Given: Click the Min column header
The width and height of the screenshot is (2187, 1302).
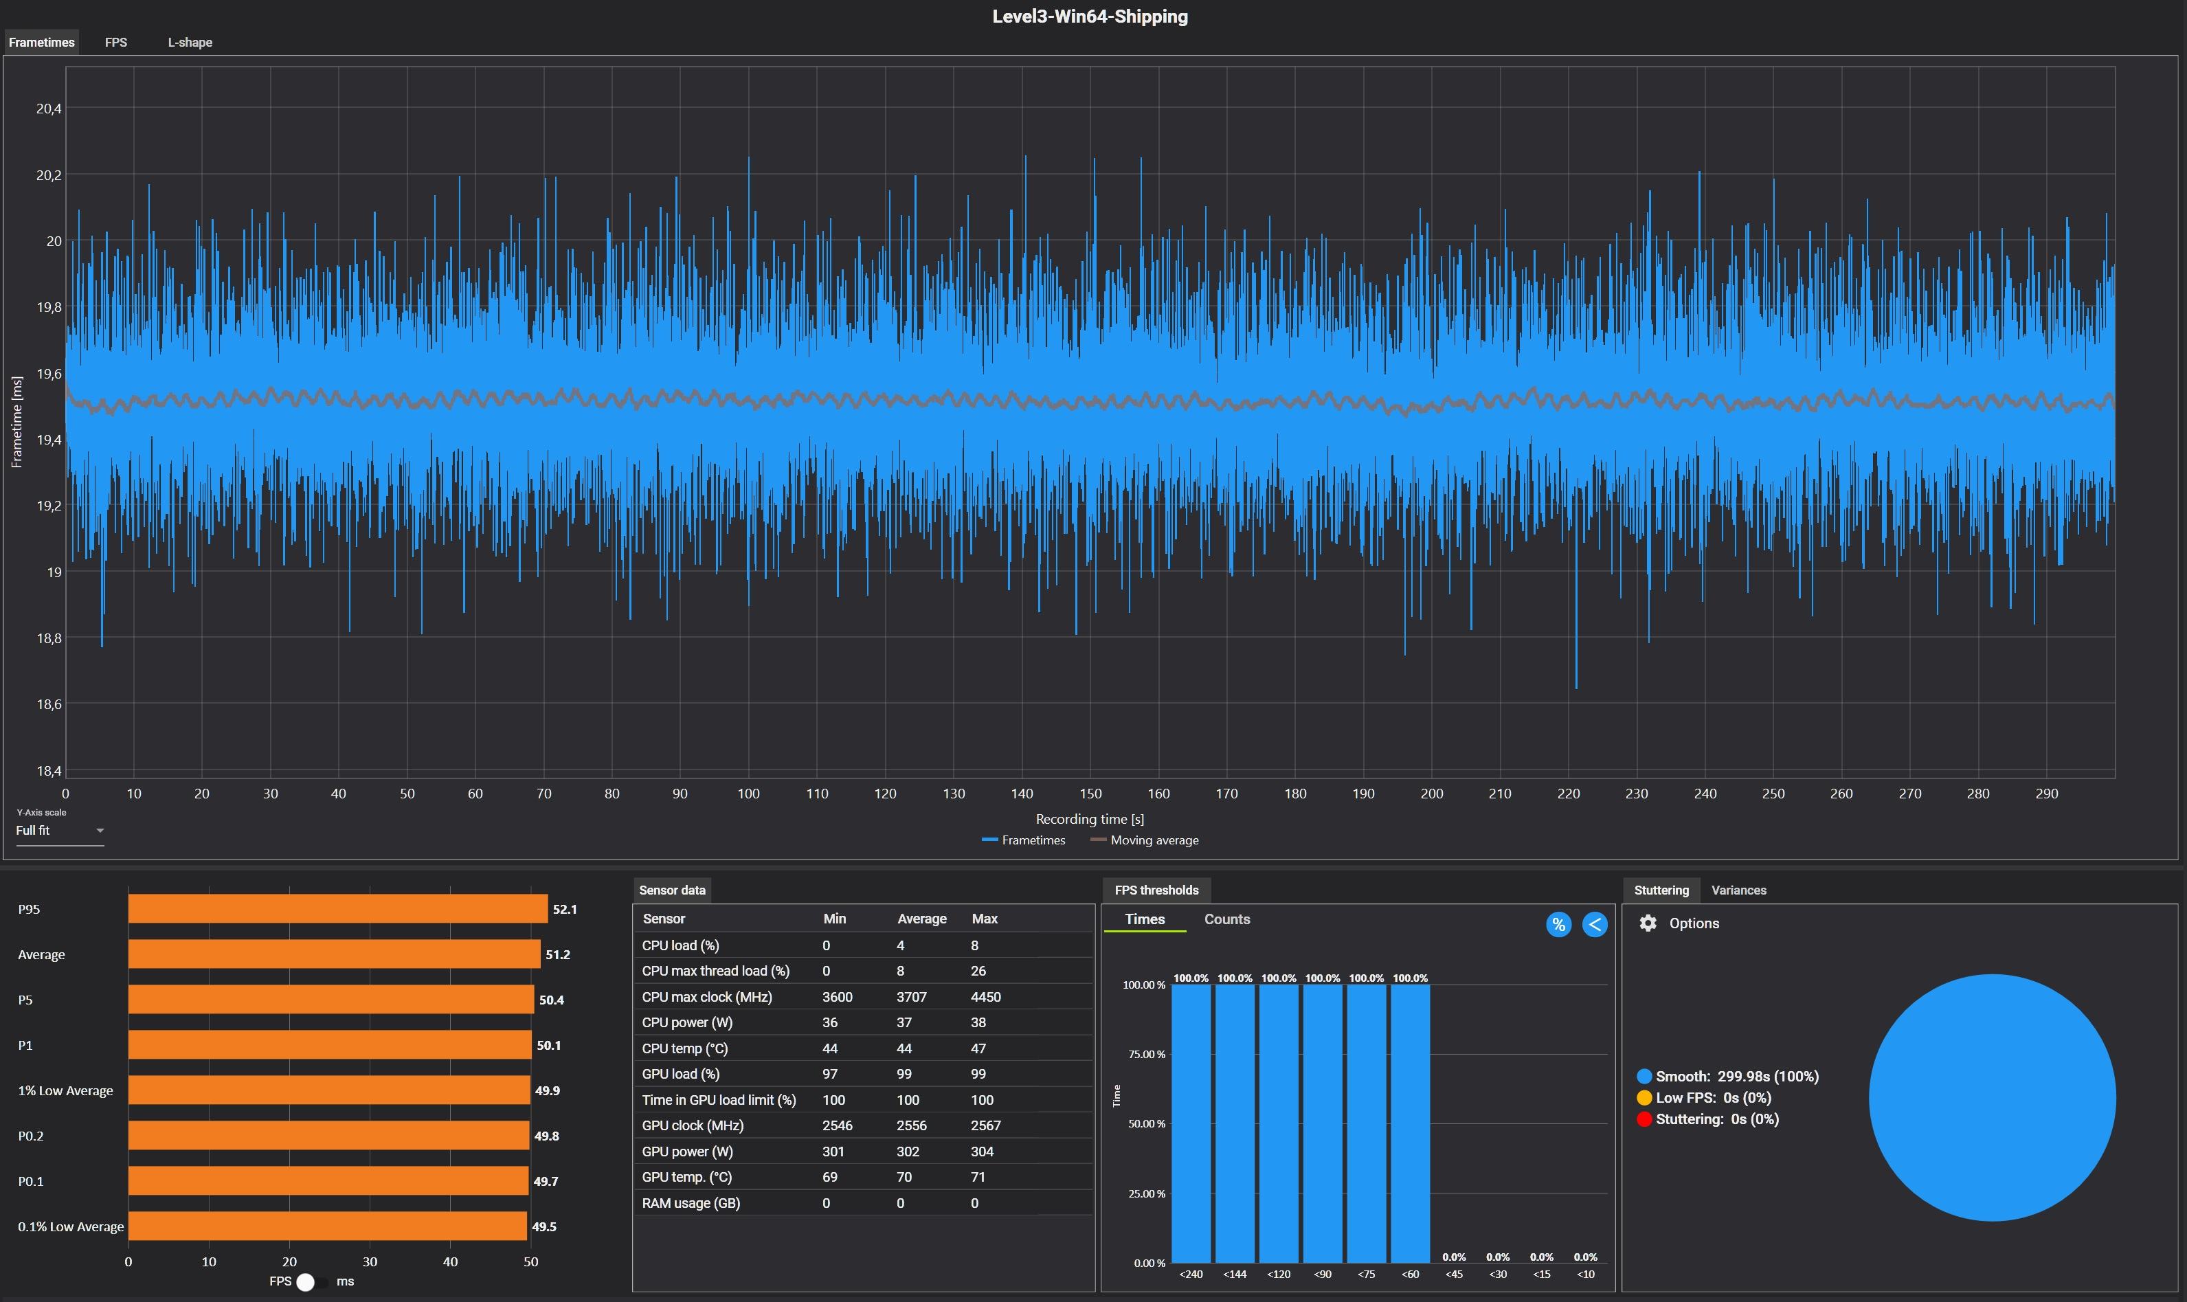Looking at the screenshot, I should (x=834, y=919).
